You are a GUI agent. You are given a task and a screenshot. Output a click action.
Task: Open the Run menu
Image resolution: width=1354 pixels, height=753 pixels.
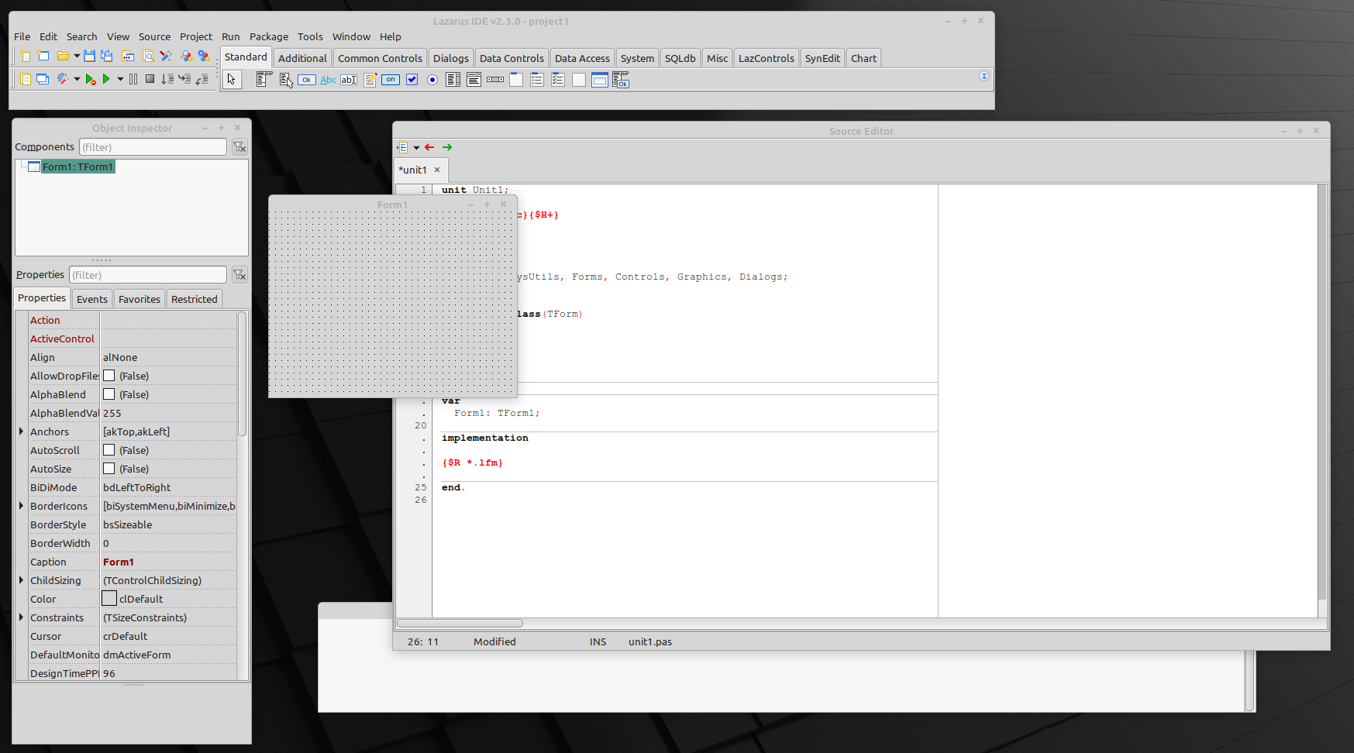(231, 36)
